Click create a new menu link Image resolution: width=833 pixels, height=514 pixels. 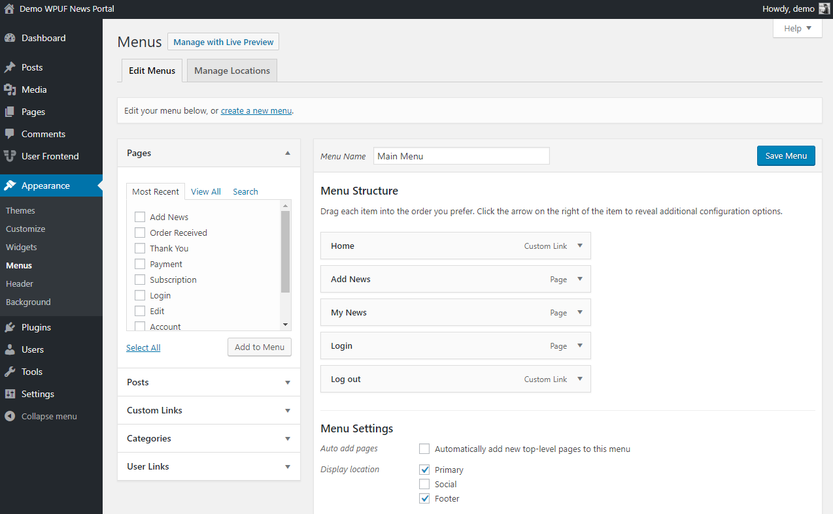256,110
